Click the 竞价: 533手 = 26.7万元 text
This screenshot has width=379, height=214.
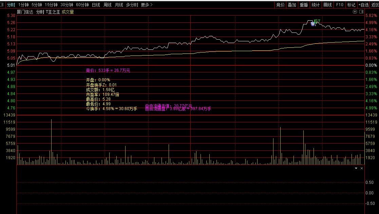pyautogui.click(x=108, y=70)
